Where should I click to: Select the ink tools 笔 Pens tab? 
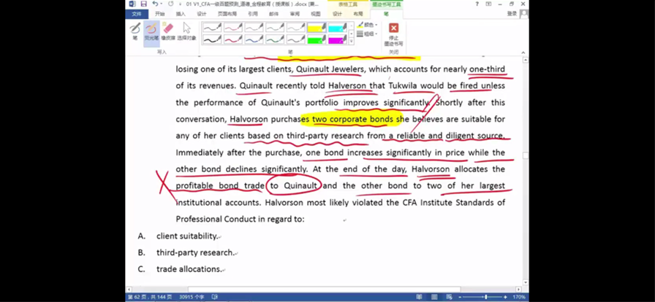point(387,14)
